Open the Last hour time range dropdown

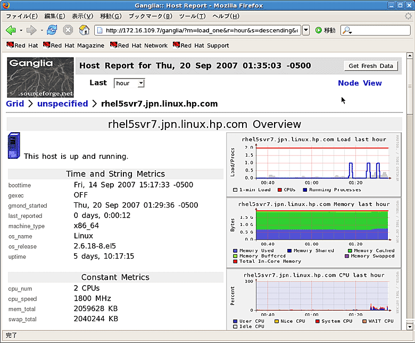(x=129, y=83)
